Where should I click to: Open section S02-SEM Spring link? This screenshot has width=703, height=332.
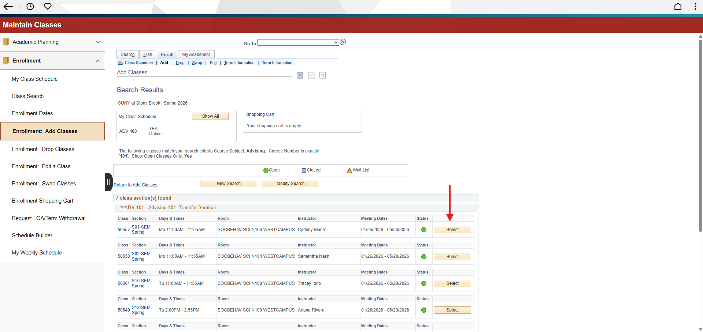141,256
